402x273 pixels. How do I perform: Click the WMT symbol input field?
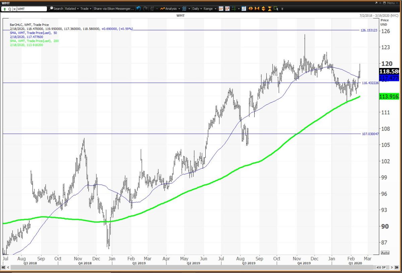click(x=31, y=9)
